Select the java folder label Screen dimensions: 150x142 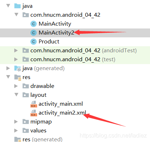(x=27, y=6)
